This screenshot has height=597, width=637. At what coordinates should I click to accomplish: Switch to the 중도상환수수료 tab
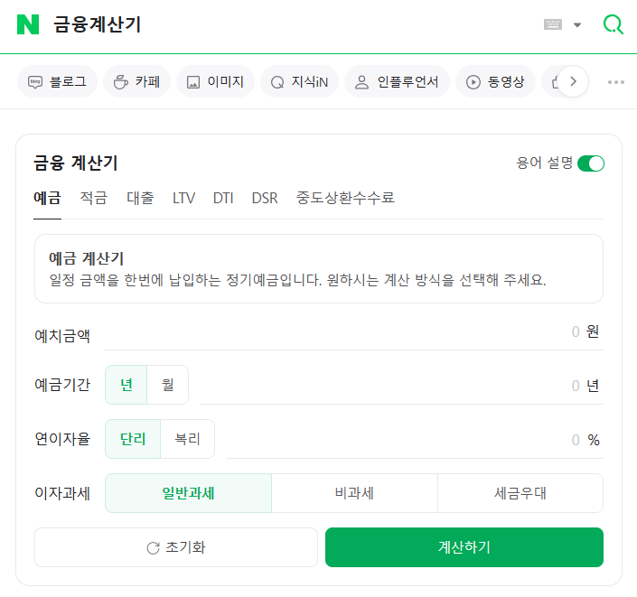click(345, 198)
